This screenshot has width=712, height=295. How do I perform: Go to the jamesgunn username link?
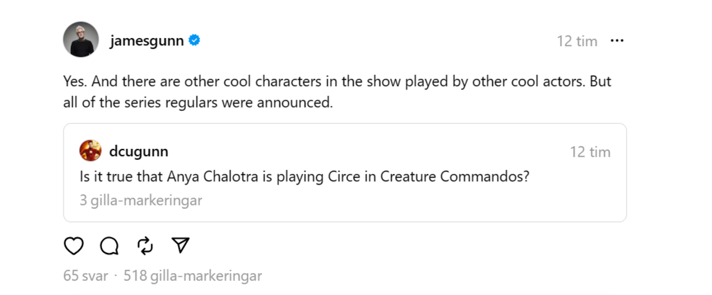[147, 41]
